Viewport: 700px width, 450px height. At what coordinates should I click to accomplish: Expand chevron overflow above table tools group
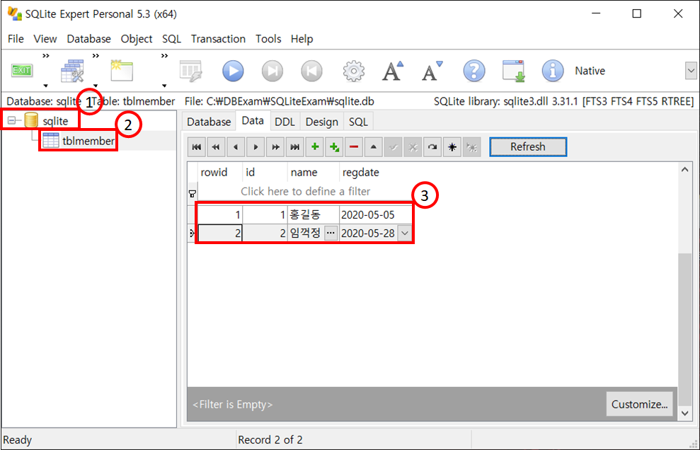(96, 56)
